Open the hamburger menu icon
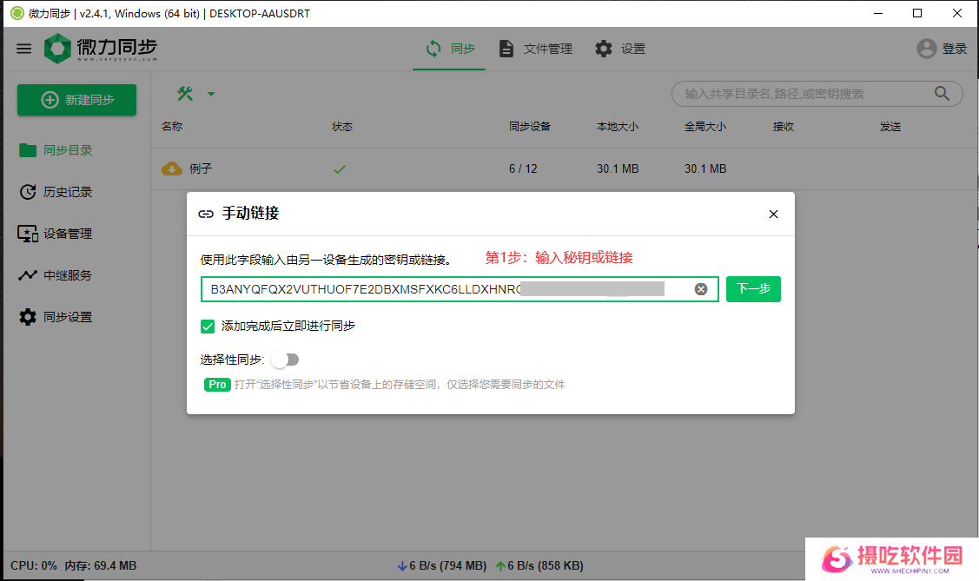The image size is (979, 581). point(23,49)
